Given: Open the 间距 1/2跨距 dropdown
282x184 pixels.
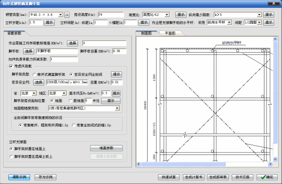Looking at the screenshot, I should (259, 23).
